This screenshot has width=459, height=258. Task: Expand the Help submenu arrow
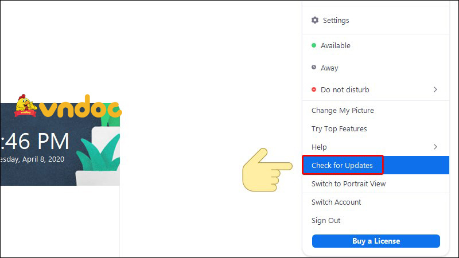click(435, 147)
